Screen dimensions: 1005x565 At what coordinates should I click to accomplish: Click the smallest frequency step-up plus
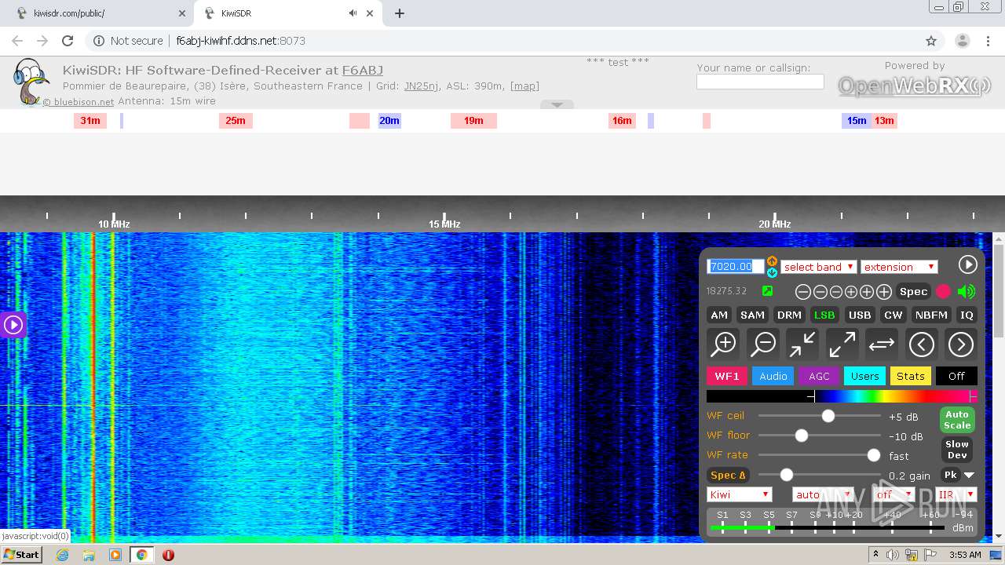851,292
